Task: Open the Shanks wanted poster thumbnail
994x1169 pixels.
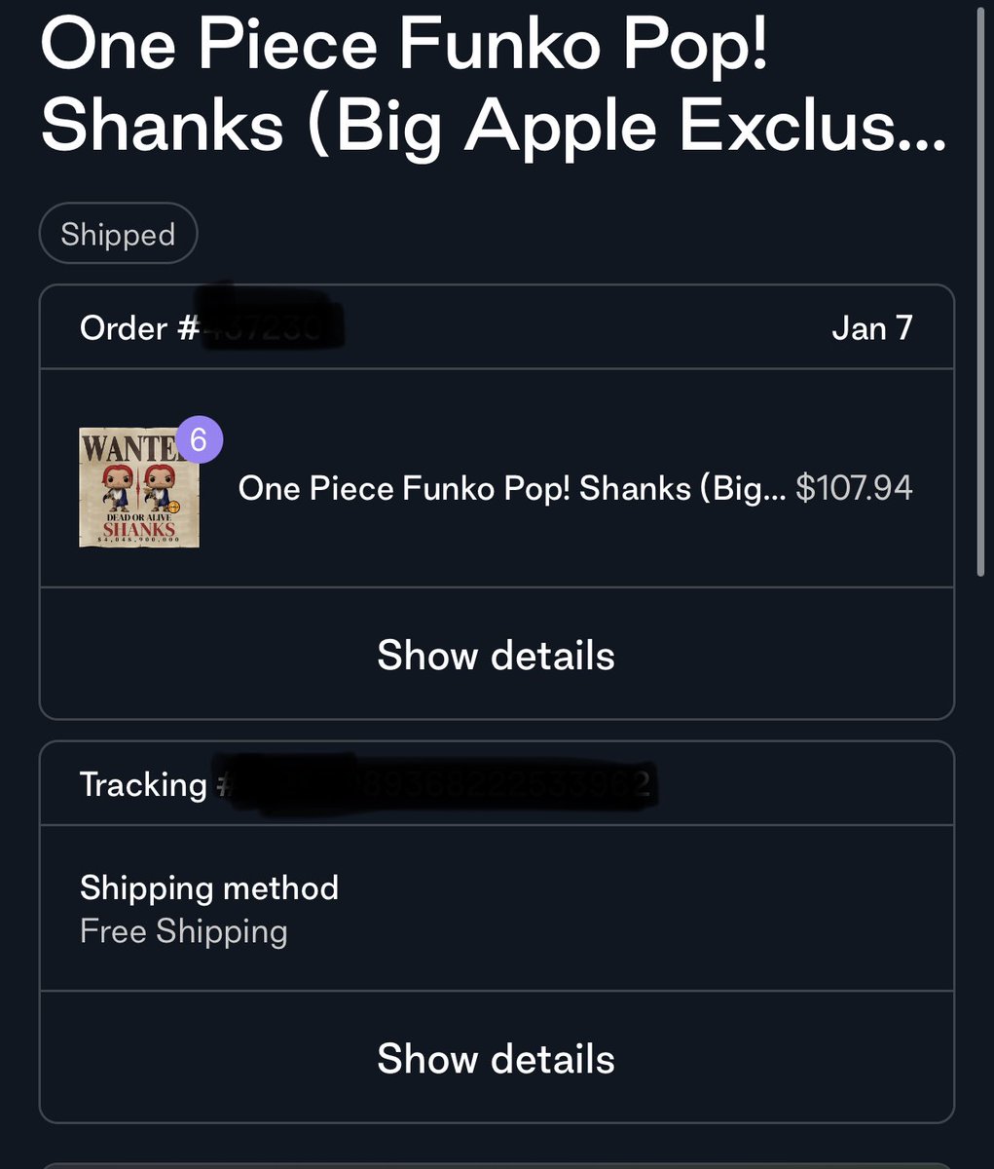Action: [139, 487]
